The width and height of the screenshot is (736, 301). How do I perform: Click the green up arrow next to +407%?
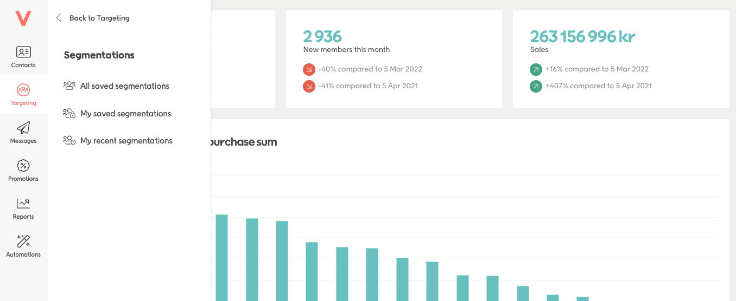[x=536, y=86]
